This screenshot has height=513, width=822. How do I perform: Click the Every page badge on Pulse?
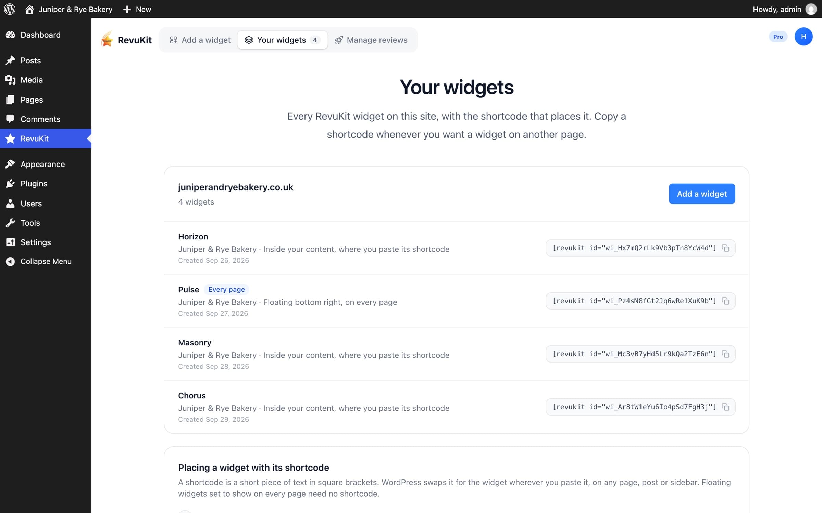pos(226,289)
